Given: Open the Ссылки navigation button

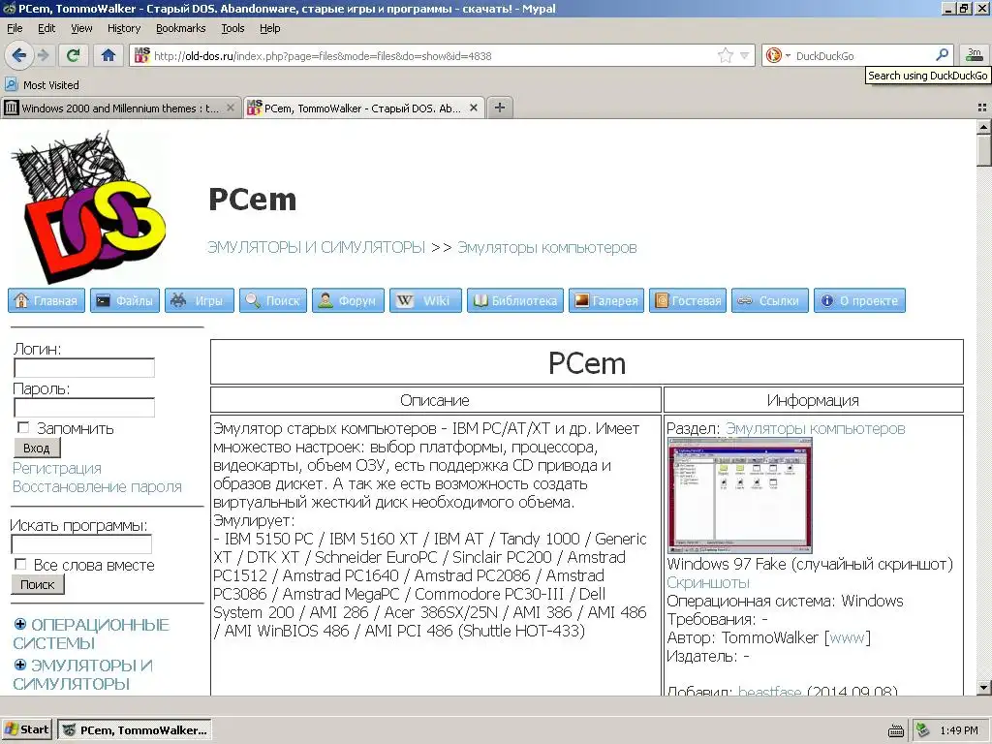Looking at the screenshot, I should click(x=769, y=300).
